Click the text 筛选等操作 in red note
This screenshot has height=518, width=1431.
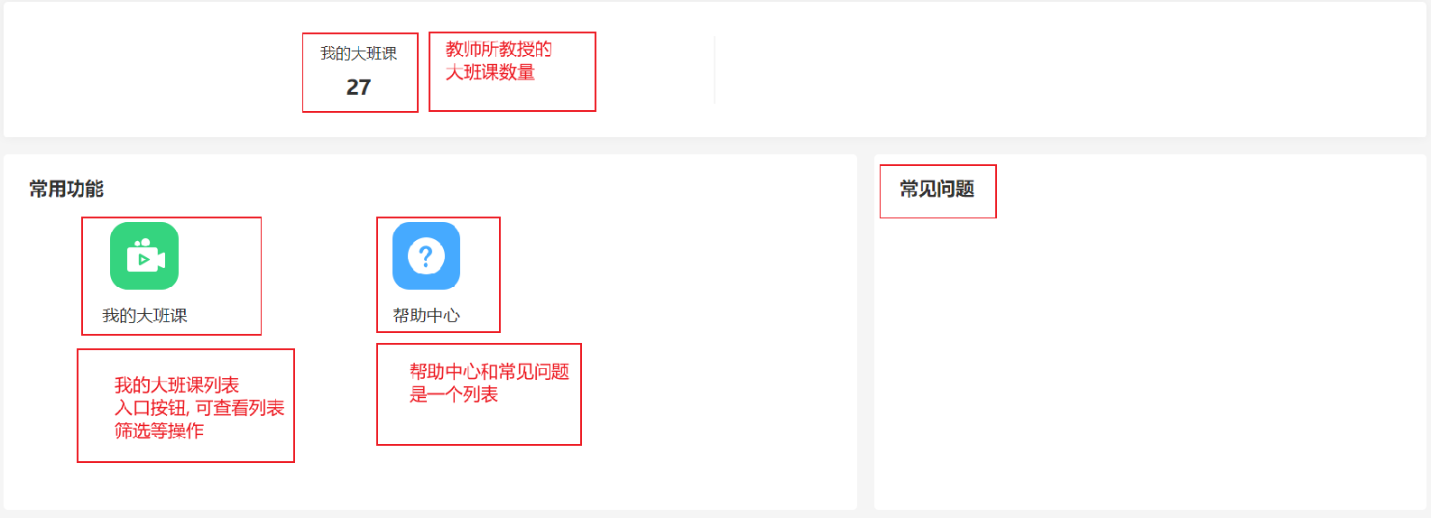click(159, 431)
